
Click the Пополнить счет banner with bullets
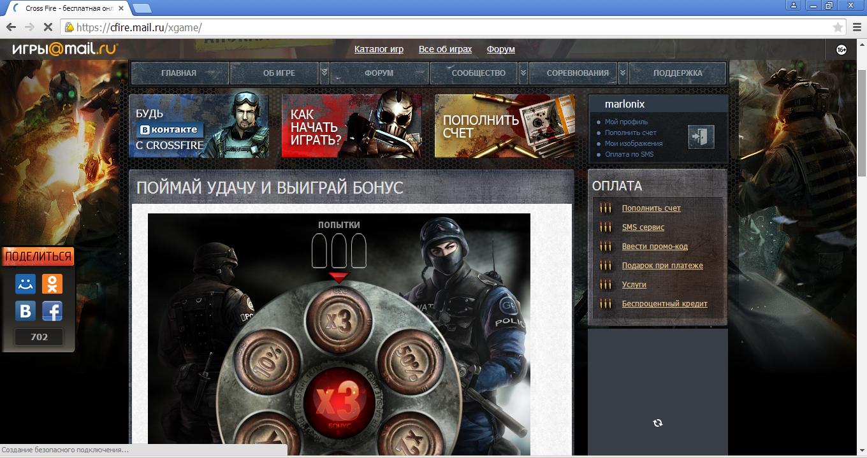click(504, 126)
